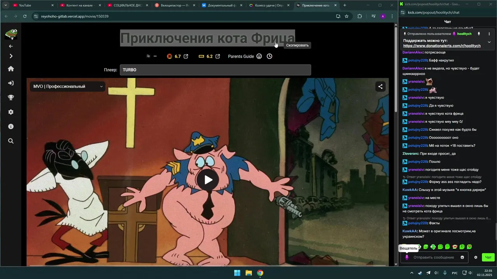The height and width of the screenshot is (279, 497).
Task: Click the clock history icon
Action: [x=269, y=56]
